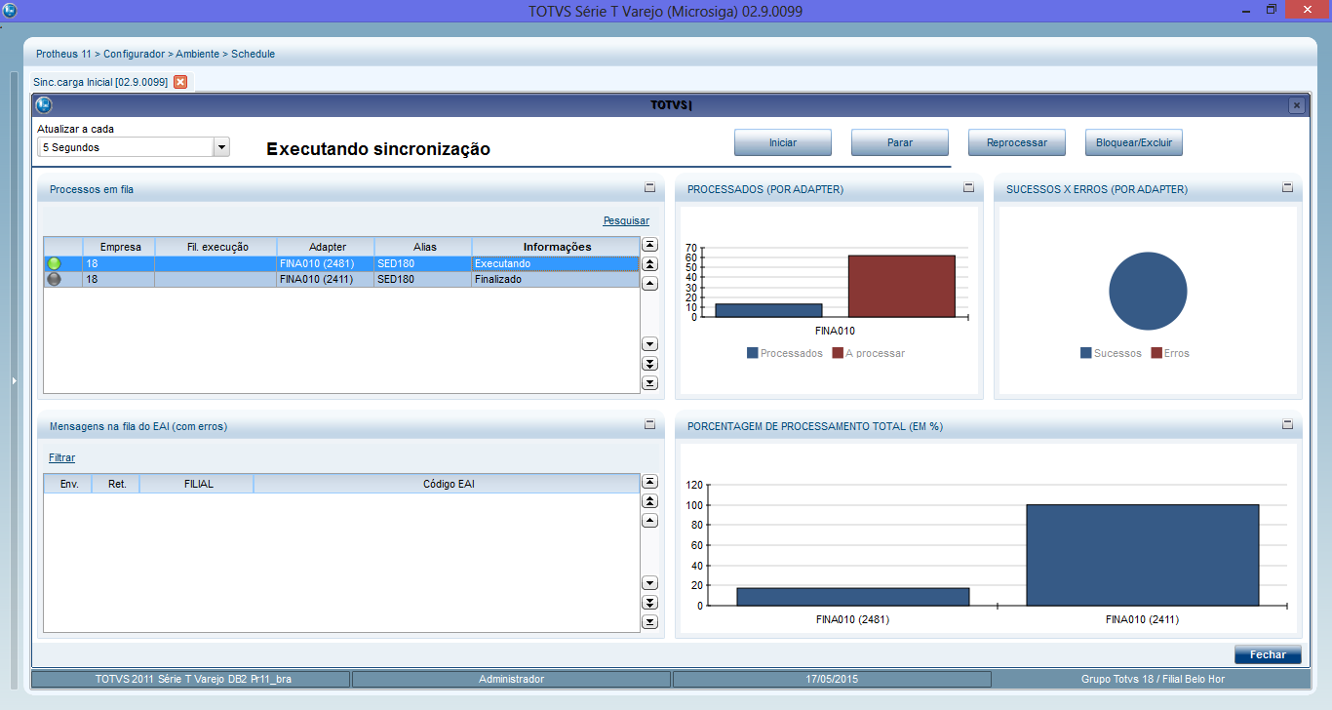Click the blue Processados legend swatch
1332x710 pixels.
tap(752, 353)
